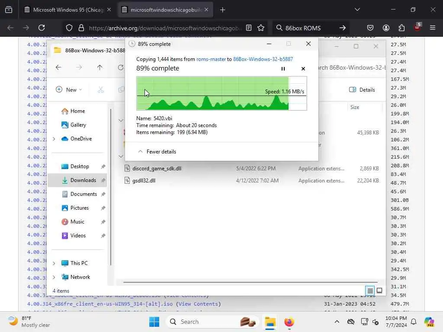
Task: Open the Windows Start menu
Action: (x=154, y=322)
